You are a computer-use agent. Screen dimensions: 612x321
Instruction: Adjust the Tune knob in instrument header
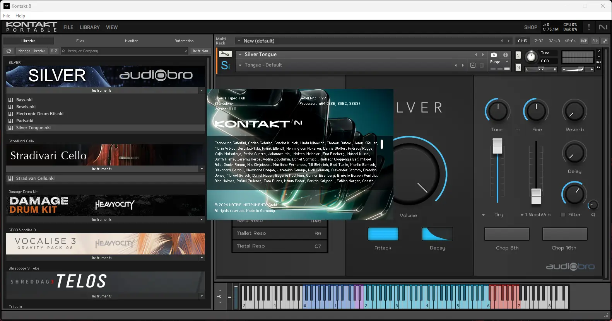pos(532,57)
